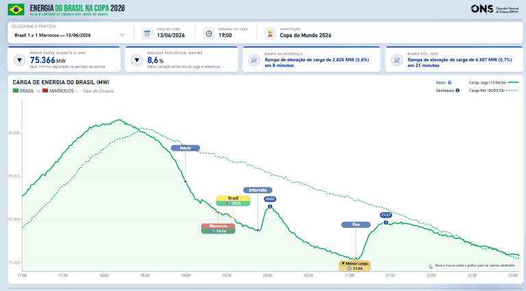Screen dimensions: 526x291
Task: Click the trophy icon beside Competição
Action: (x=270, y=34)
